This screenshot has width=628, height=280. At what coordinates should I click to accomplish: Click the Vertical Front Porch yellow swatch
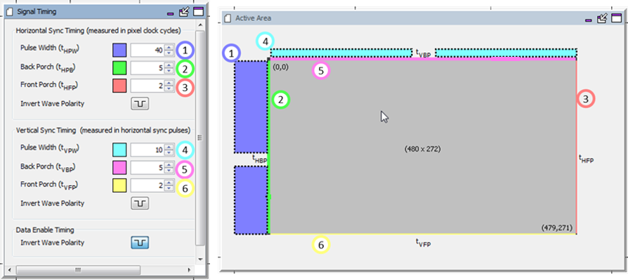click(119, 185)
